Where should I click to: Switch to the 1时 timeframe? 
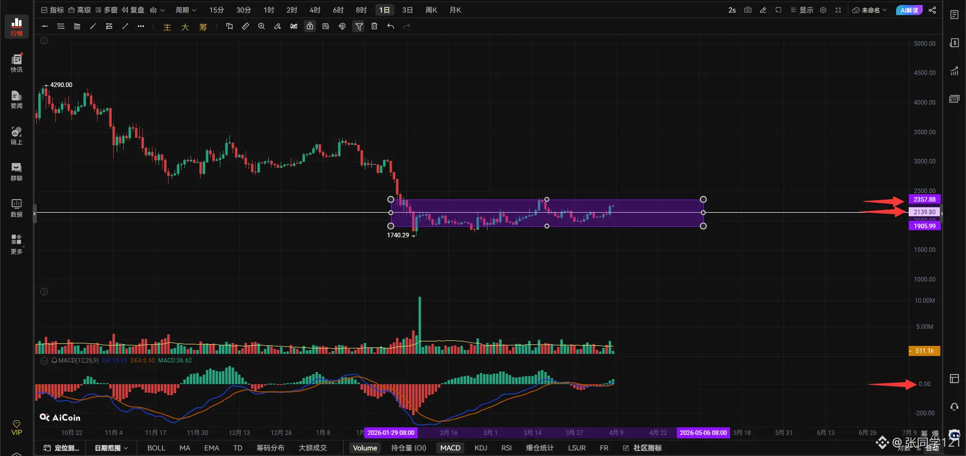click(269, 10)
